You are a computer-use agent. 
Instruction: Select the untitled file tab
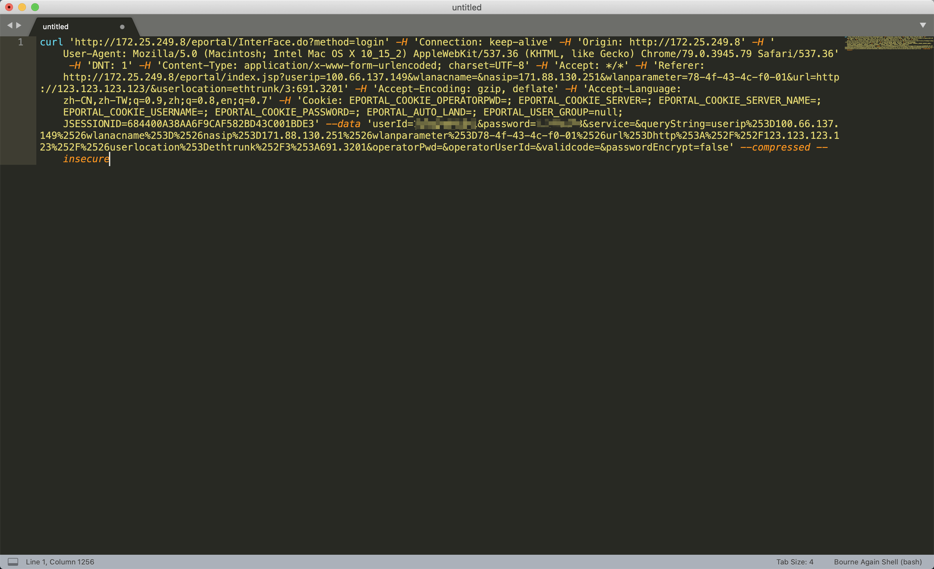56,27
